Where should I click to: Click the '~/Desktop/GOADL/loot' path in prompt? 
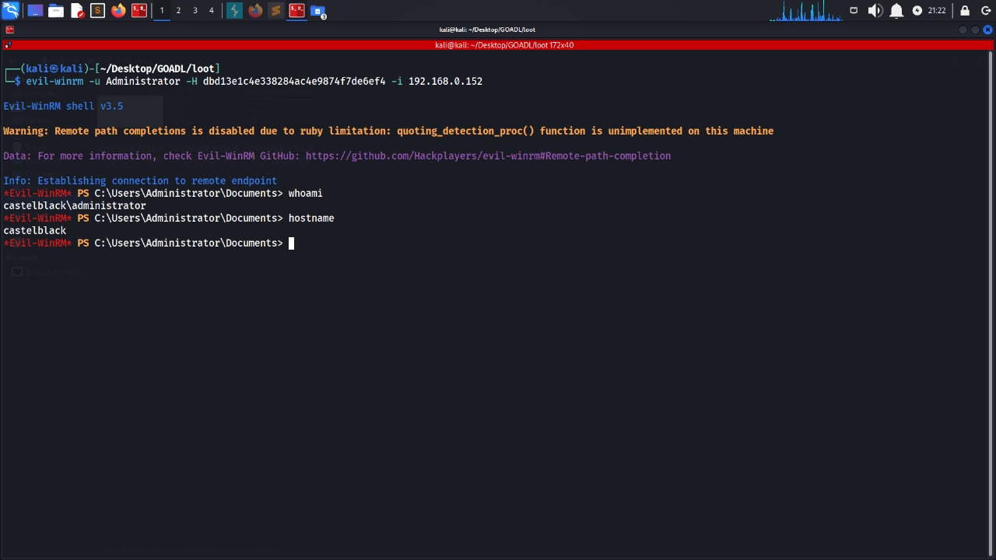click(x=157, y=68)
